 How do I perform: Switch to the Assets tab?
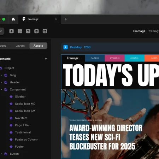tap(38, 46)
